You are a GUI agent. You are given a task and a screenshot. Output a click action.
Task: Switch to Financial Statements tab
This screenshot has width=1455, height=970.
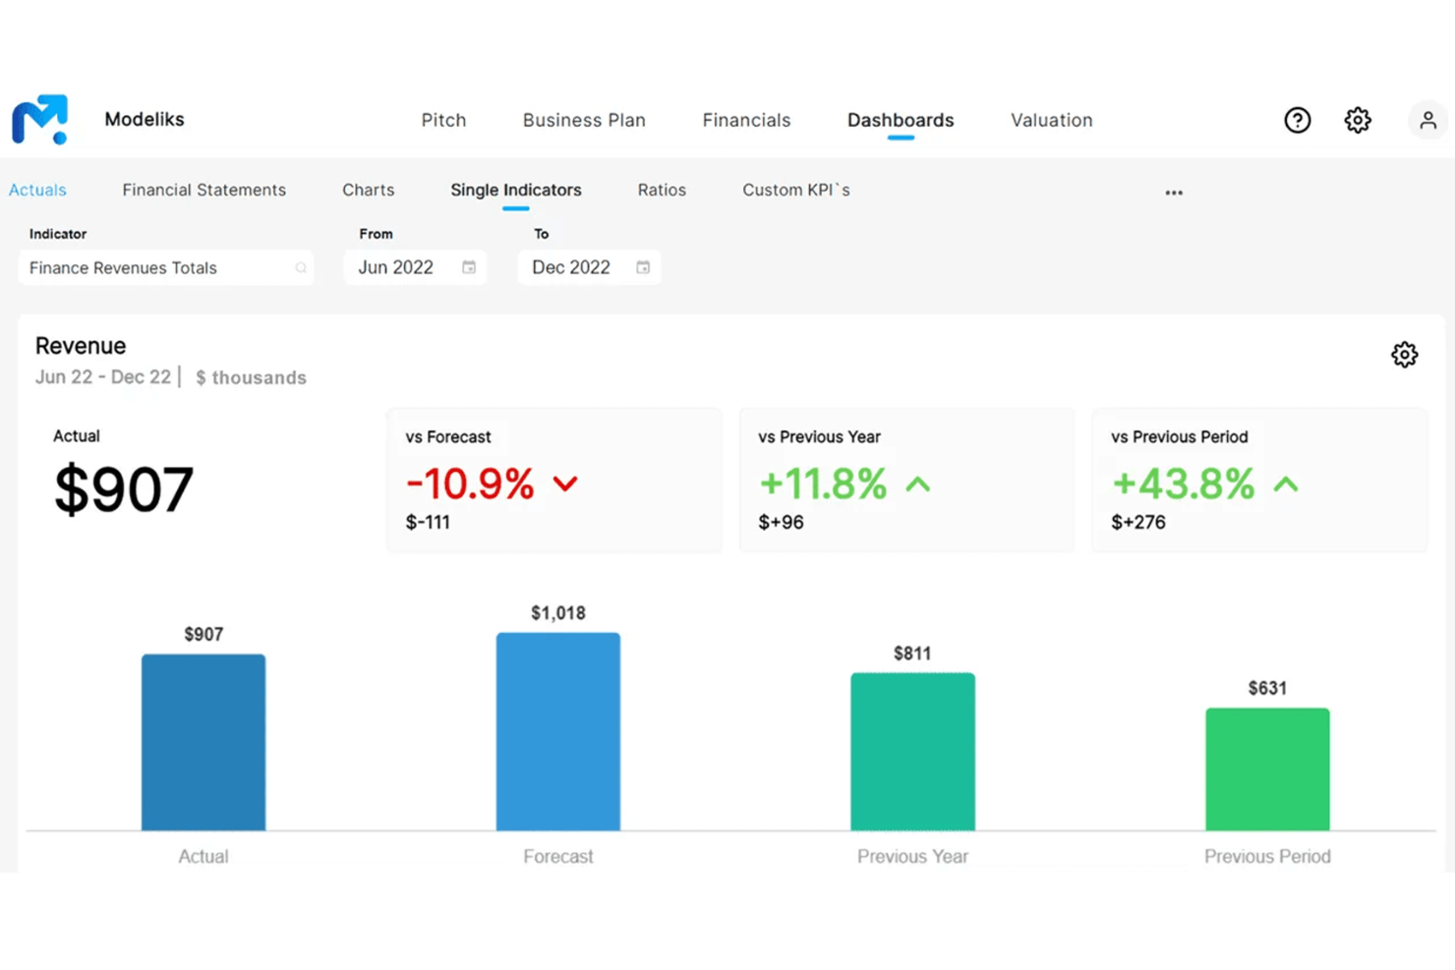(204, 190)
